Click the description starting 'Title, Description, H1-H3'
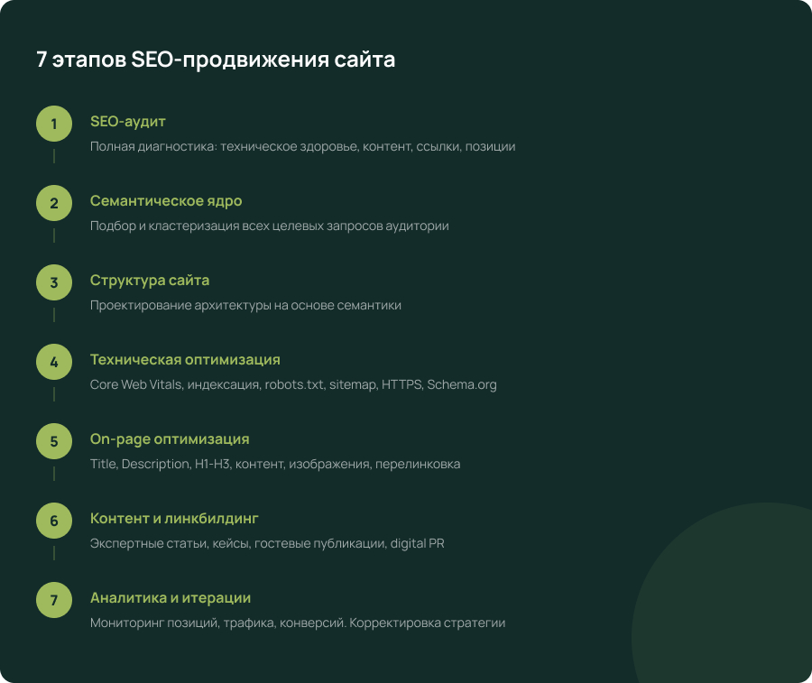Viewport: 812px width, 683px height. 275,464
